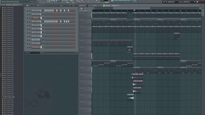Click the window icon left of the magnifier in recording bar
The image size is (205, 115).
[164, 2]
